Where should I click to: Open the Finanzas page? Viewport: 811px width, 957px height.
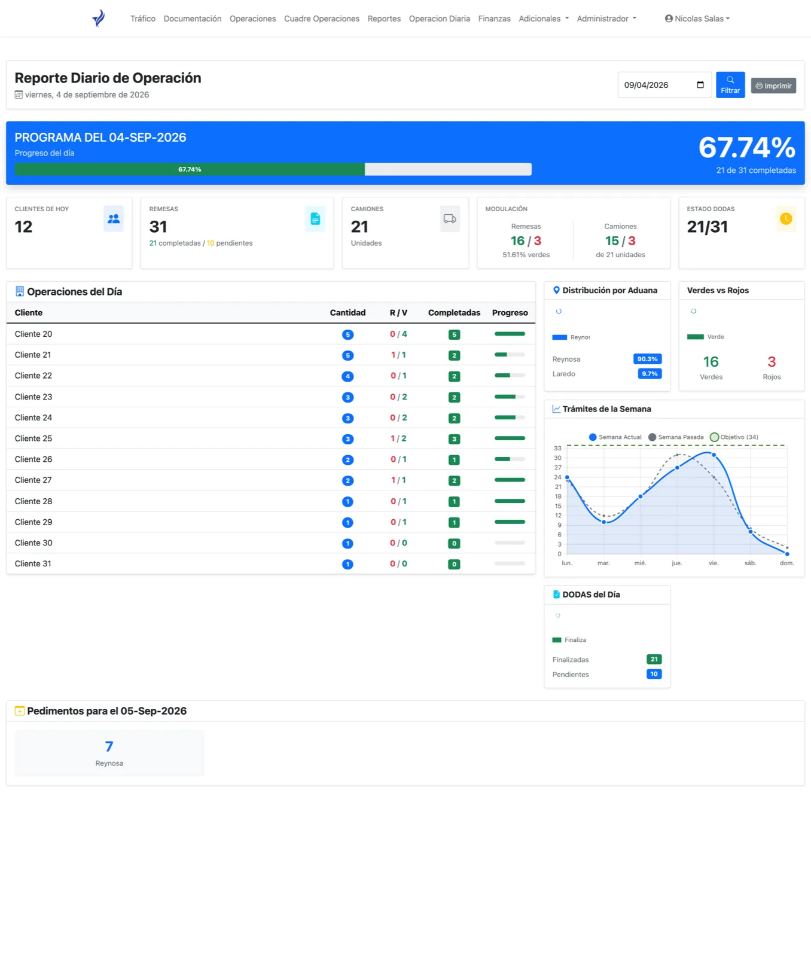(495, 19)
